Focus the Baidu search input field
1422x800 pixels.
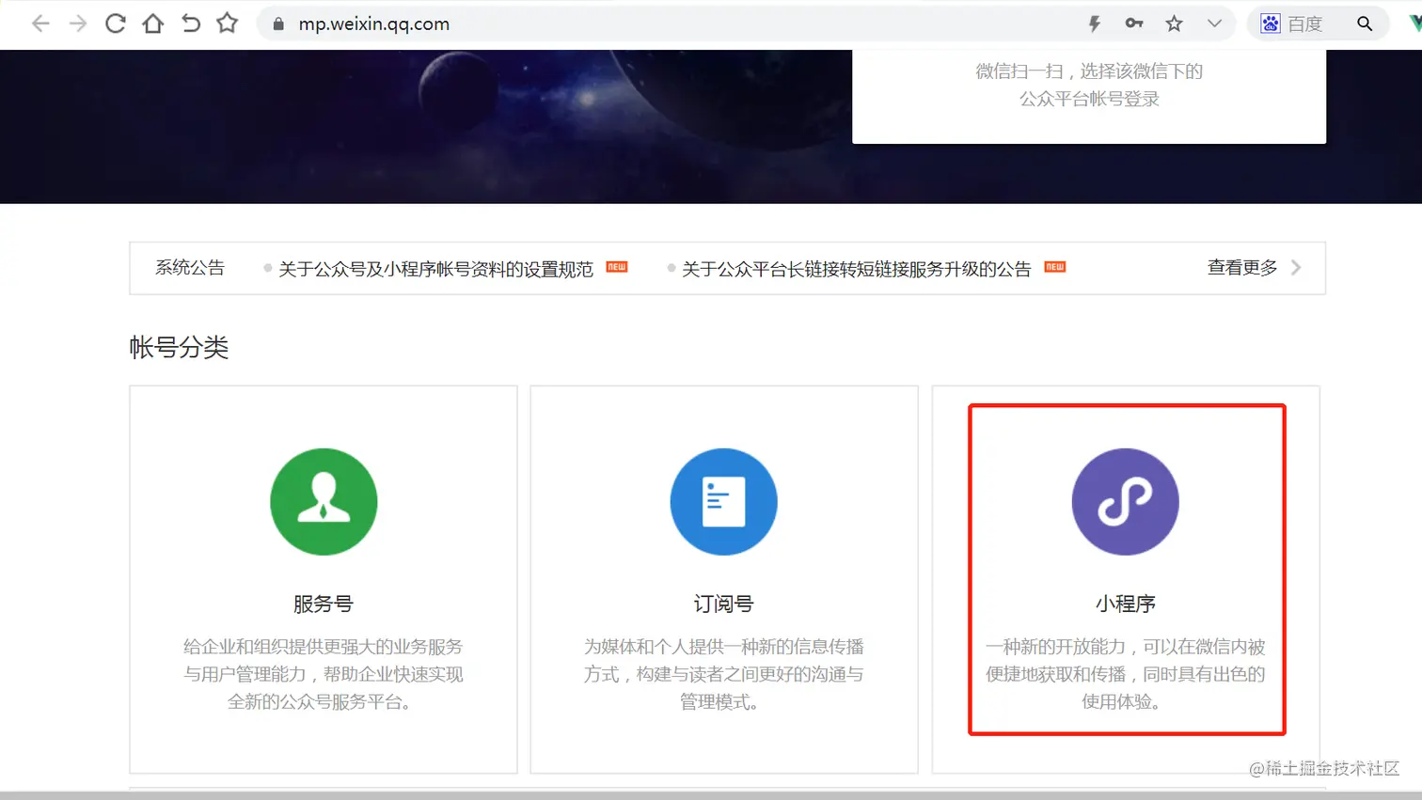(x=1319, y=24)
